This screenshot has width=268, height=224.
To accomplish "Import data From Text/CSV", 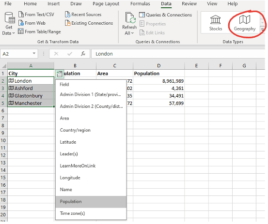I will 36,15.
